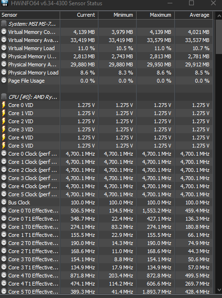Click the scrollbar up arrow
The height and width of the screenshot is (298, 222).
coord(219,16)
